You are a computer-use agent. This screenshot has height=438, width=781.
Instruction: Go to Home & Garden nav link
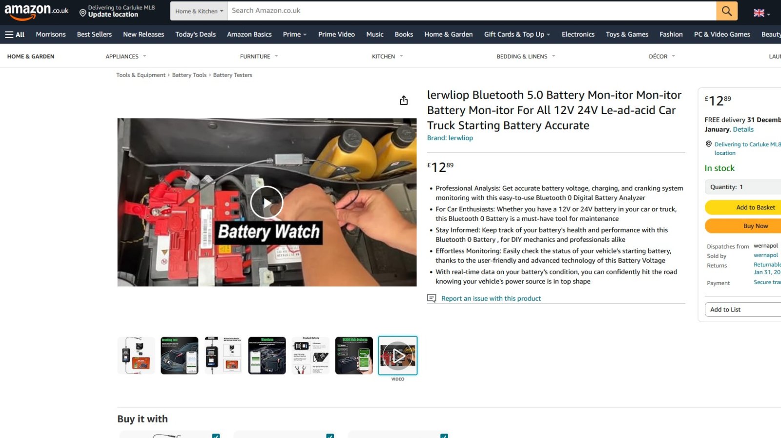(448, 35)
